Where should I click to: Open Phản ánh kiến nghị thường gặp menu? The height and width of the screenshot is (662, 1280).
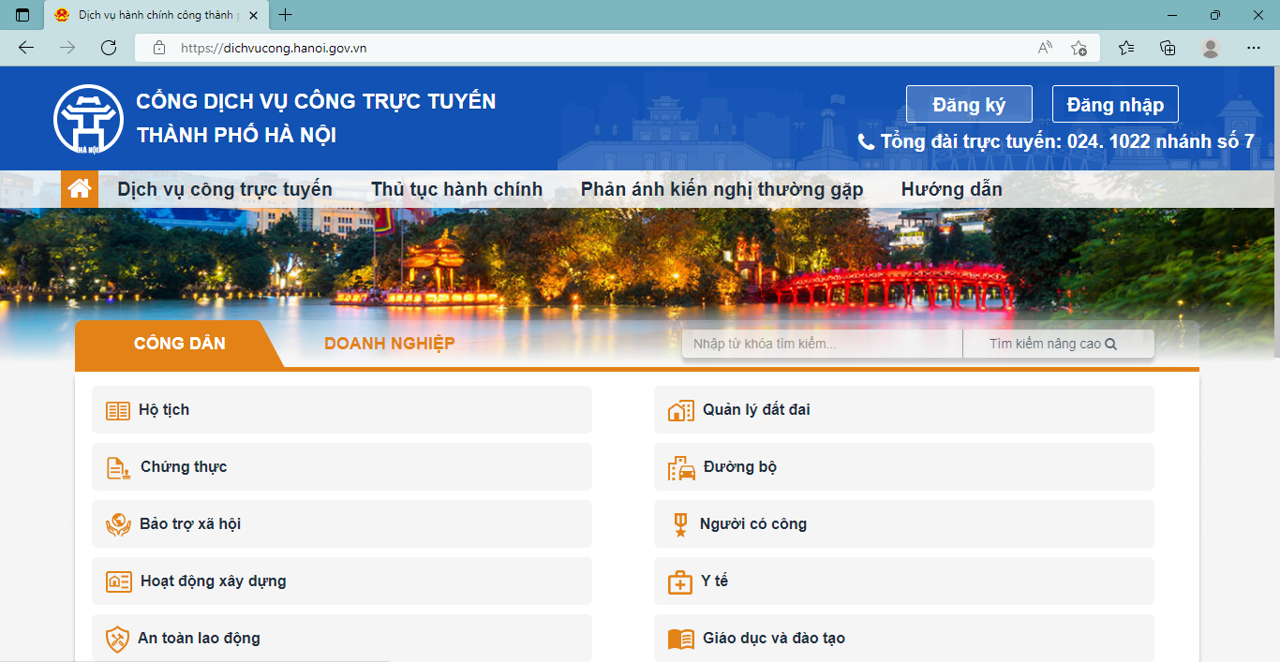tap(722, 189)
